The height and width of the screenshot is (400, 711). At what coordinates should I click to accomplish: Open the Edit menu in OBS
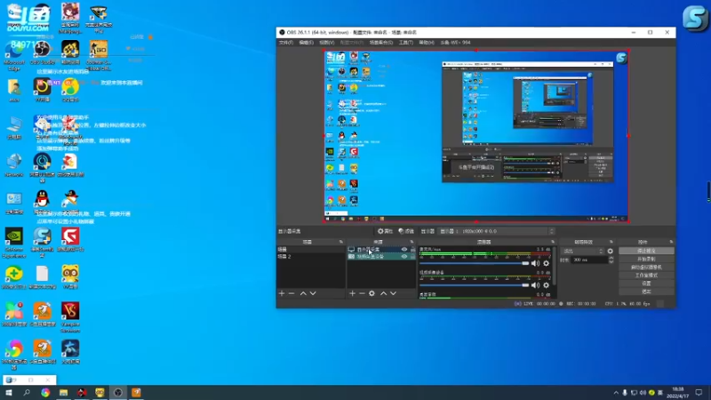pyautogui.click(x=306, y=43)
